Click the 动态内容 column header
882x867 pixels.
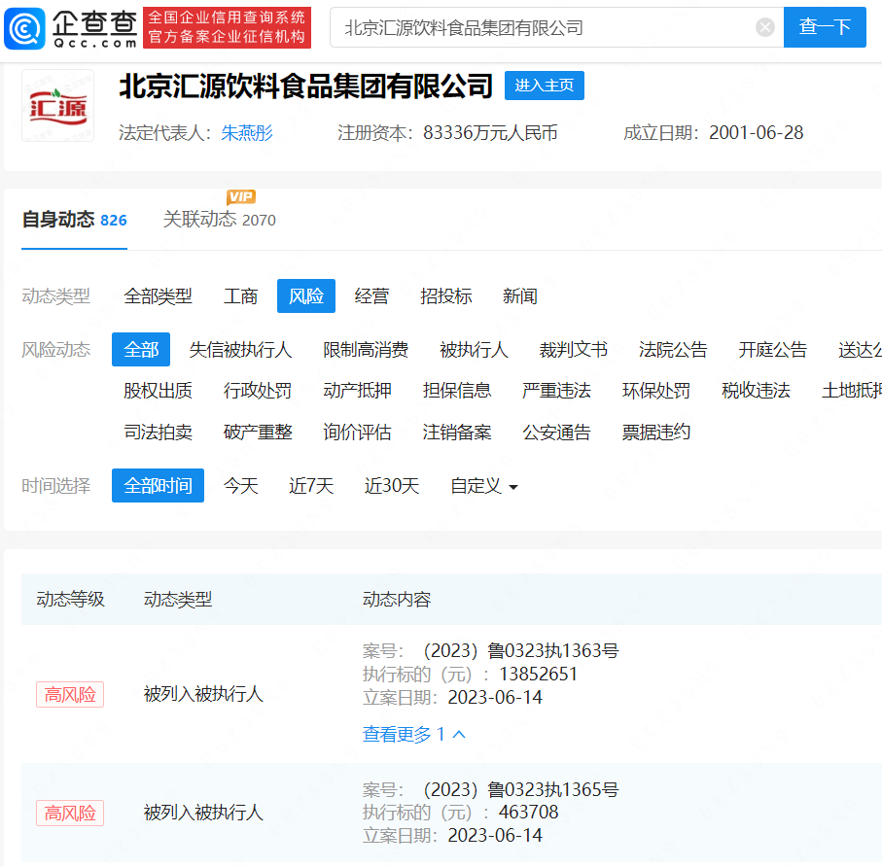coord(397,600)
